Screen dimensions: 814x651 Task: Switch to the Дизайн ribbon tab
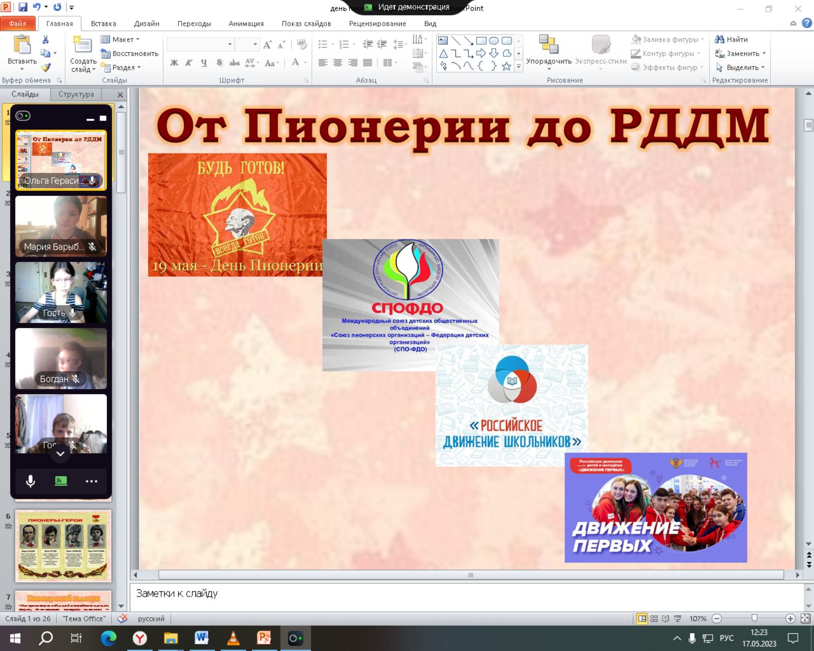point(147,23)
